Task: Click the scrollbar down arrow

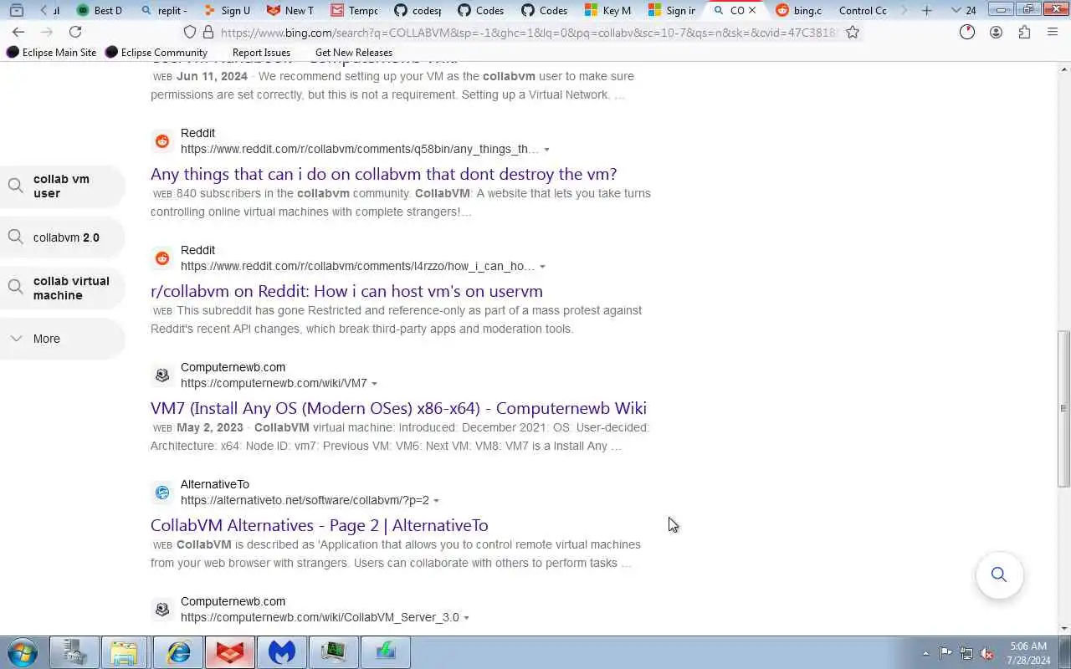Action: click(1063, 628)
